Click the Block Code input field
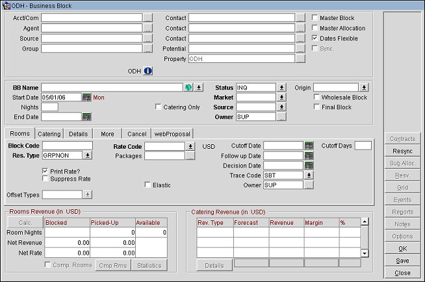The height and width of the screenshot is (282, 425). coord(68,146)
